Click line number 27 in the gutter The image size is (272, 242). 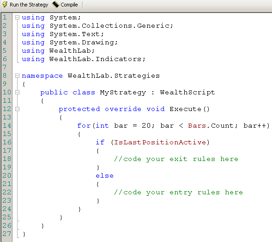click(x=7, y=234)
